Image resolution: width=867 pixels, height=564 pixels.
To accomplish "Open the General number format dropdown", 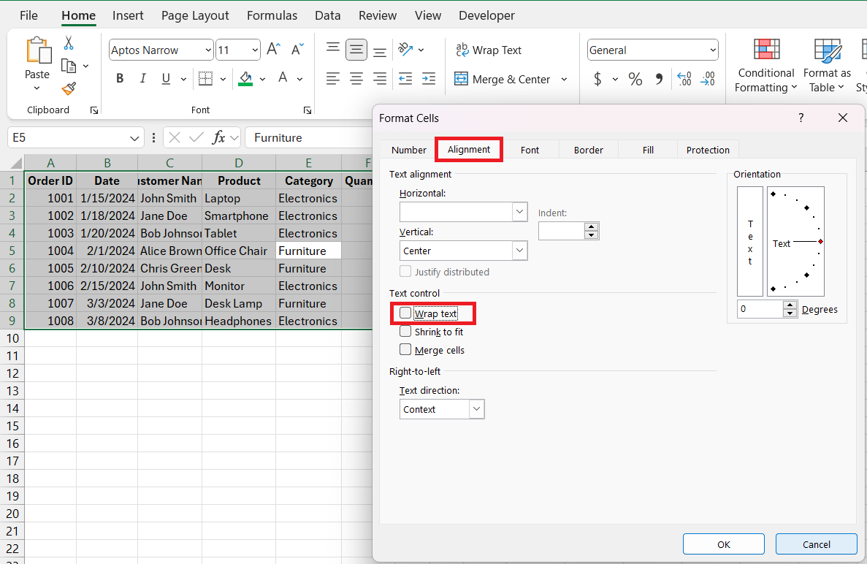I will tap(713, 50).
